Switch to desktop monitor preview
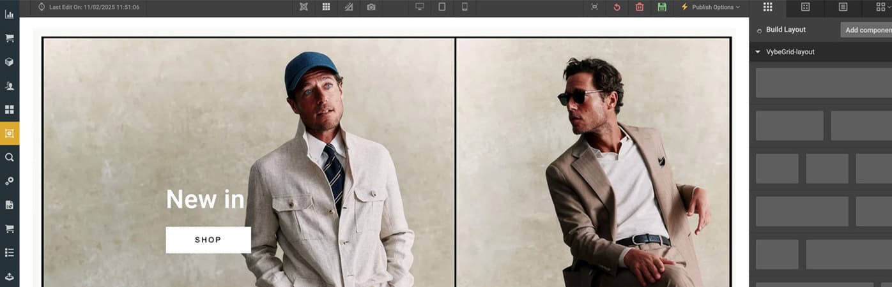The width and height of the screenshot is (892, 287). [420, 7]
